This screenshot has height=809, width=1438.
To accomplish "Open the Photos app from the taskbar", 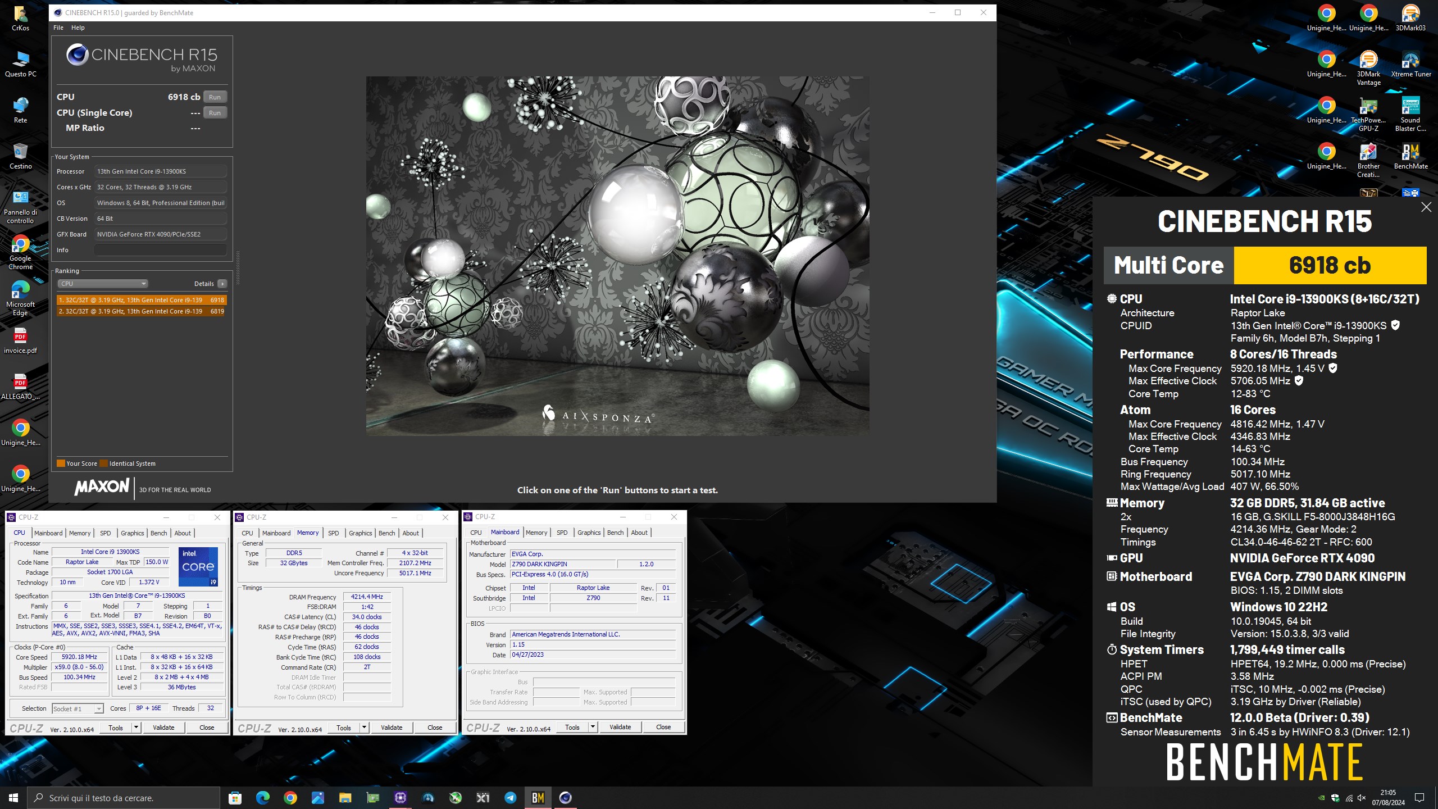I will pyautogui.click(x=317, y=798).
